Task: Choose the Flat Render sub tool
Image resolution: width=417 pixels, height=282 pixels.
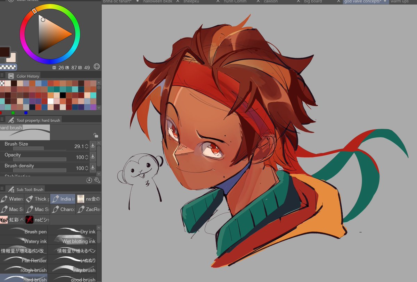Action: pos(24,259)
